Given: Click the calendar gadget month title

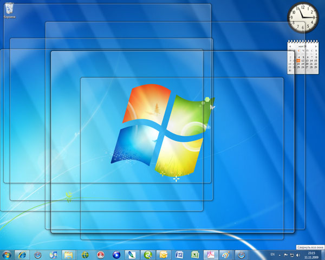Looking at the screenshot, I should [302, 47].
